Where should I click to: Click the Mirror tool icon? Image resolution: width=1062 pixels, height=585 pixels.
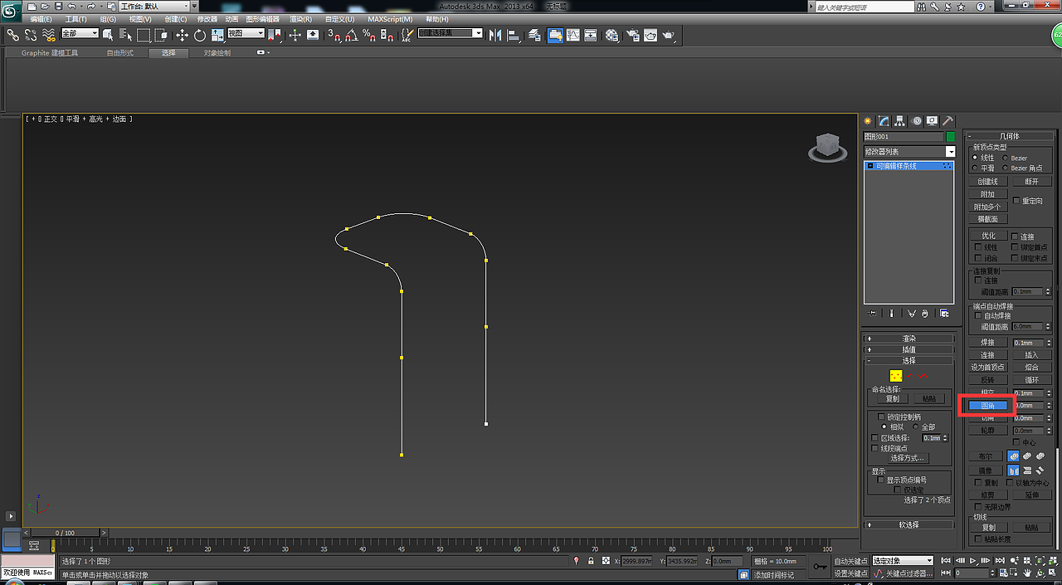pyautogui.click(x=495, y=35)
